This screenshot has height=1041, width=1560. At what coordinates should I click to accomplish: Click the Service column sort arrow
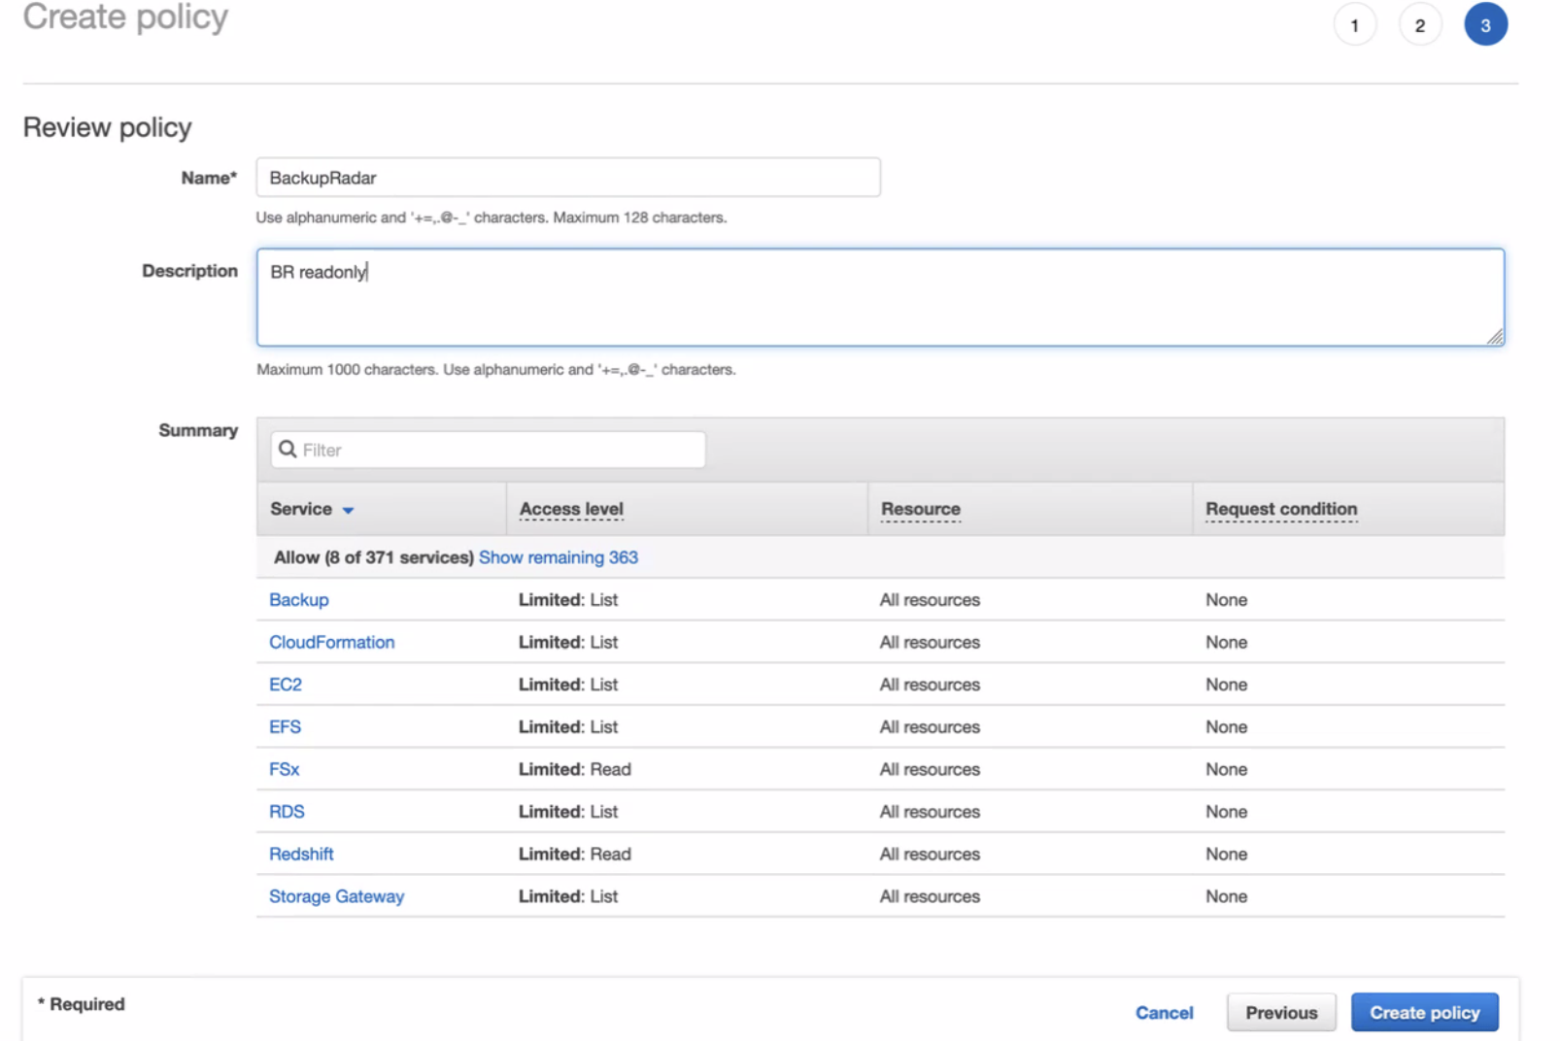[348, 510]
